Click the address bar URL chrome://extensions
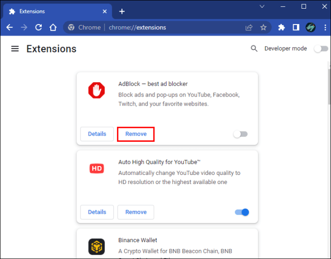331x259 pixels. click(137, 27)
